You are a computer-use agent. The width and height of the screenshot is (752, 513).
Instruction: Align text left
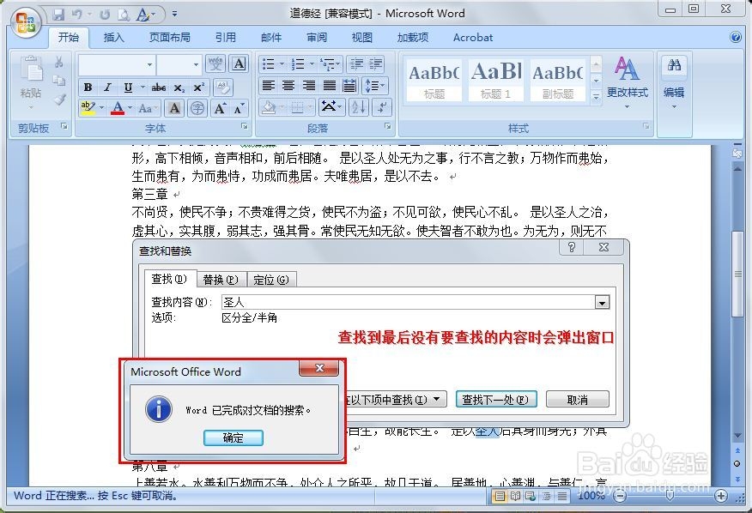(269, 86)
